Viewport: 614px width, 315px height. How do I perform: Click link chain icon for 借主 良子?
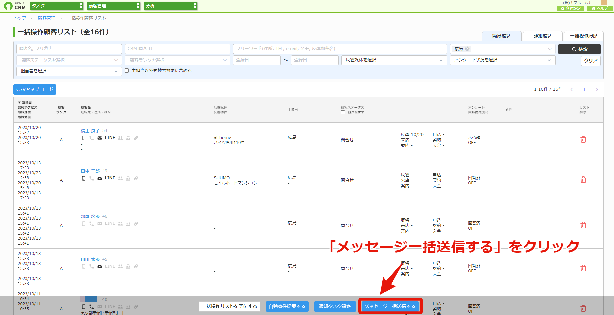coord(136,138)
